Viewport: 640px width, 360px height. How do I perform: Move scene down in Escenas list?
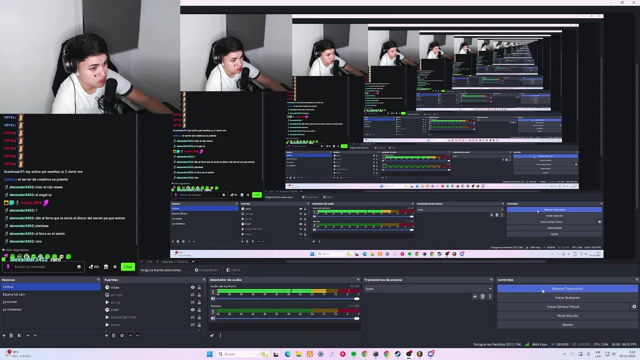coord(35,335)
